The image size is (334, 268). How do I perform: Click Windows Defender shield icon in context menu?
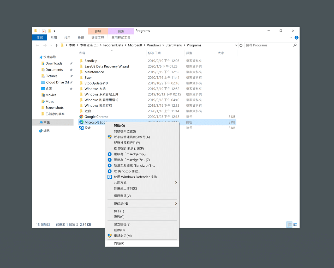tap(110, 177)
